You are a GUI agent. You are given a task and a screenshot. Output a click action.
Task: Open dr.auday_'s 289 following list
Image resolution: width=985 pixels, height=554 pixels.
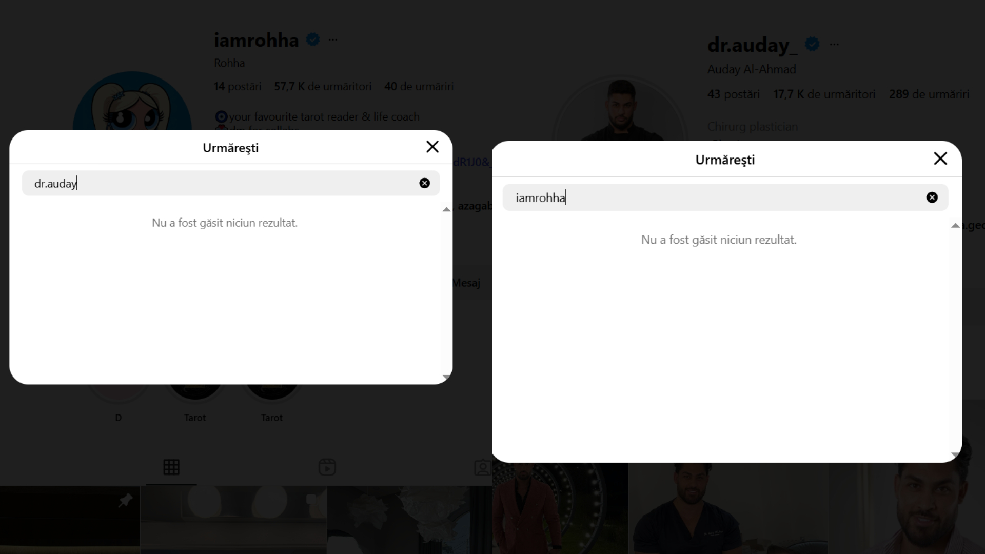pos(929,94)
